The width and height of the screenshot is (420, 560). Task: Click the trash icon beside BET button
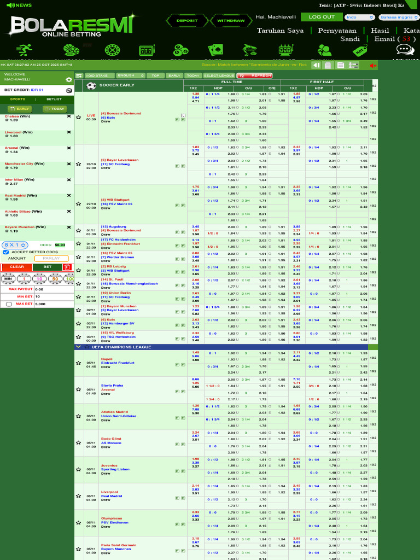pos(67,267)
